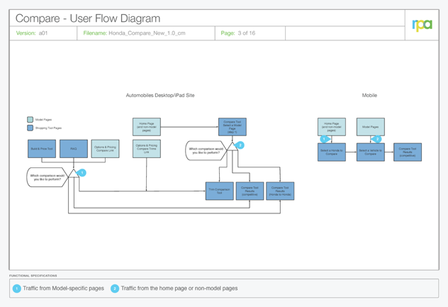Click desktop Compare Tool Results (competitive) box
This screenshot has height=307, width=448.
250,191
